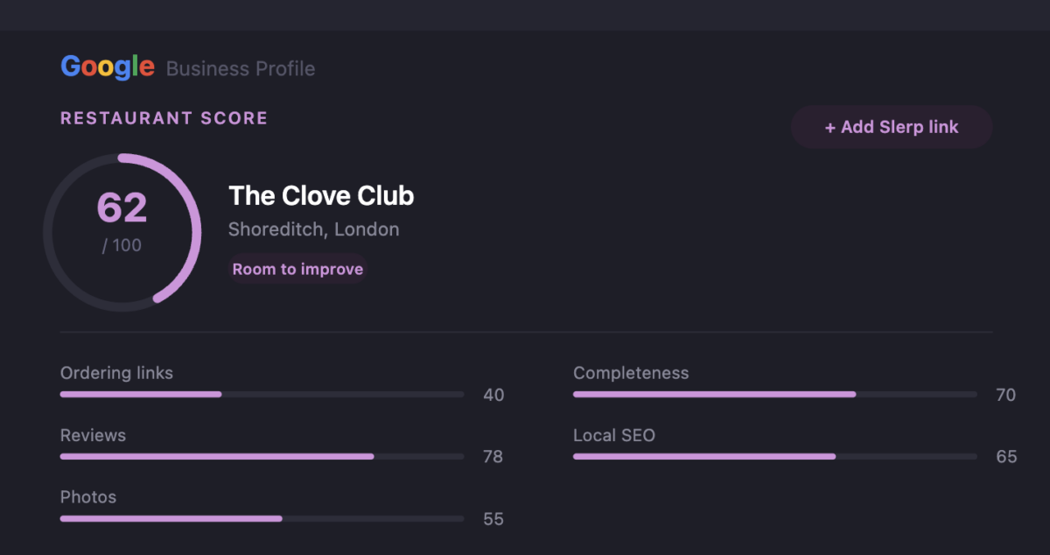Screen dimensions: 1050x555
Task: Click the Completeness score of 70
Action: point(1006,395)
